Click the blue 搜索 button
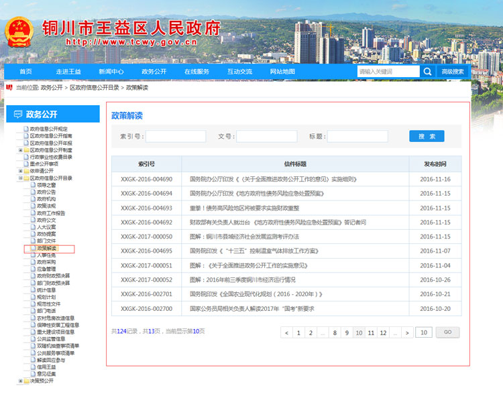The image size is (503, 394). coord(427,136)
